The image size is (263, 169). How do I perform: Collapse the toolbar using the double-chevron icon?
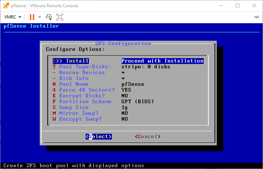tap(256, 17)
